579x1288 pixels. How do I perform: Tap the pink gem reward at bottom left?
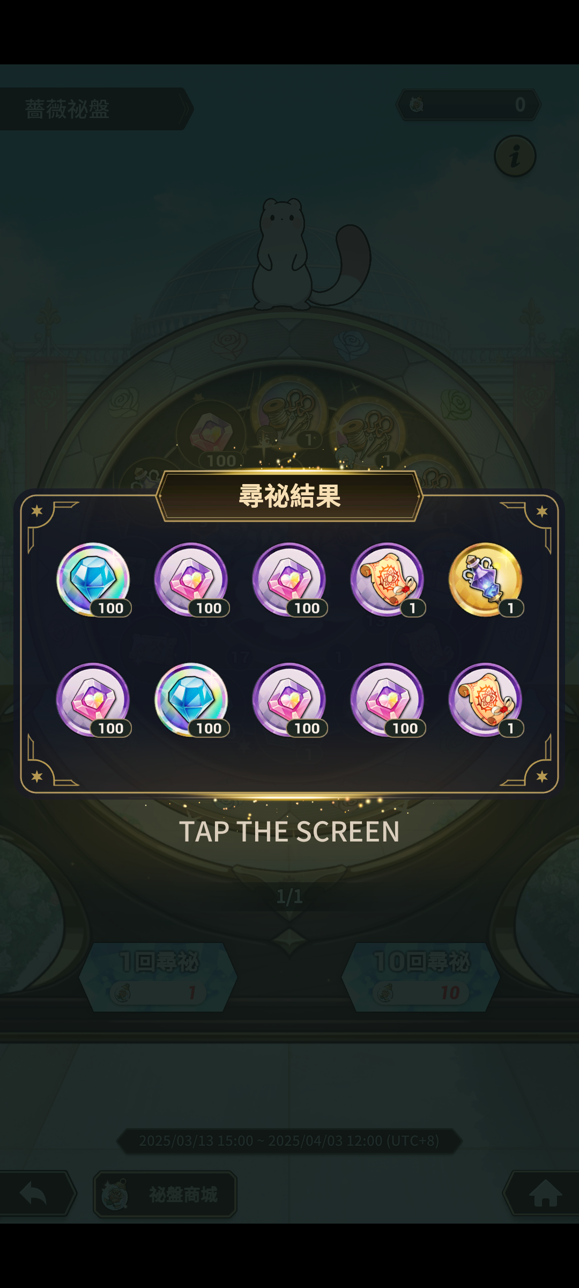pos(93,700)
